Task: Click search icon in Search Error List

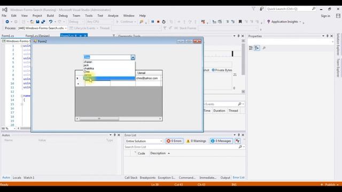Action: (240, 147)
